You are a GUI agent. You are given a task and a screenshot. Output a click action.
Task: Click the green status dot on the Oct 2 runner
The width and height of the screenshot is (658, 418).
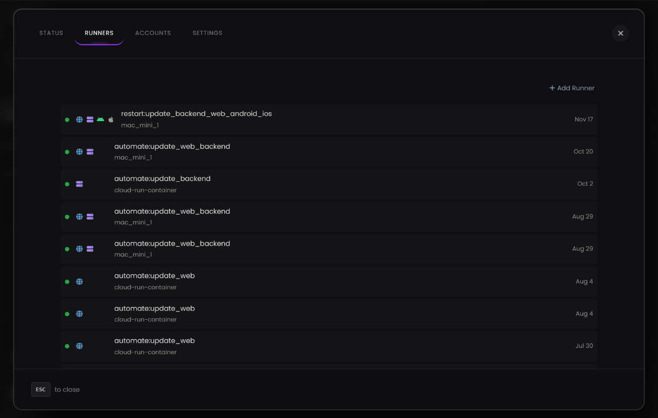pyautogui.click(x=67, y=184)
